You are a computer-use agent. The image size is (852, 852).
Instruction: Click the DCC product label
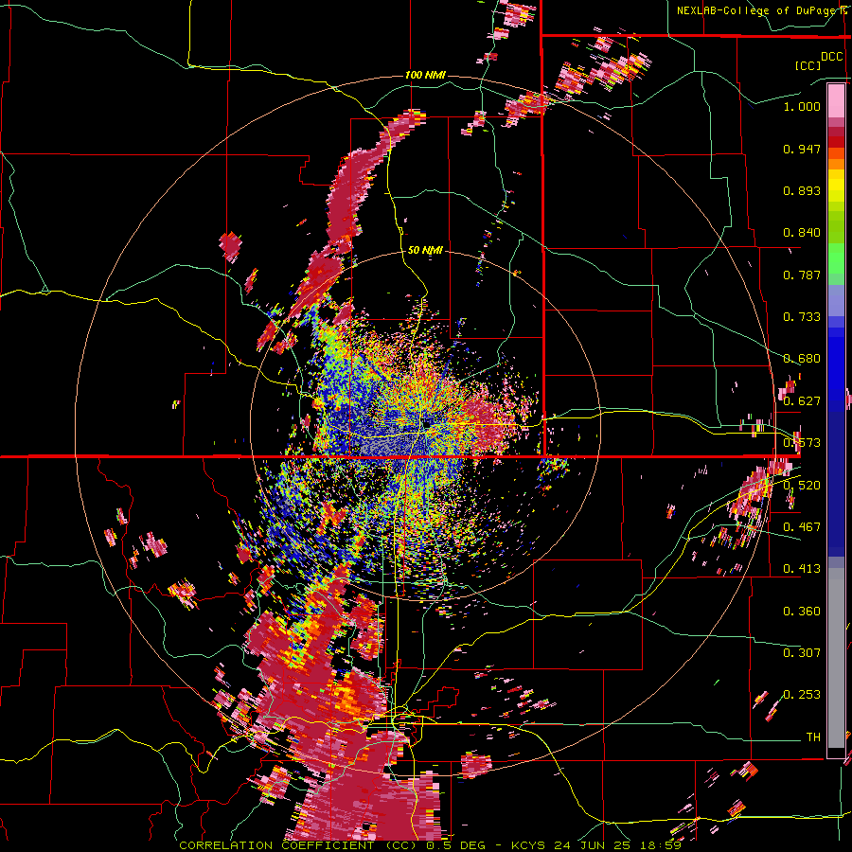tap(831, 57)
